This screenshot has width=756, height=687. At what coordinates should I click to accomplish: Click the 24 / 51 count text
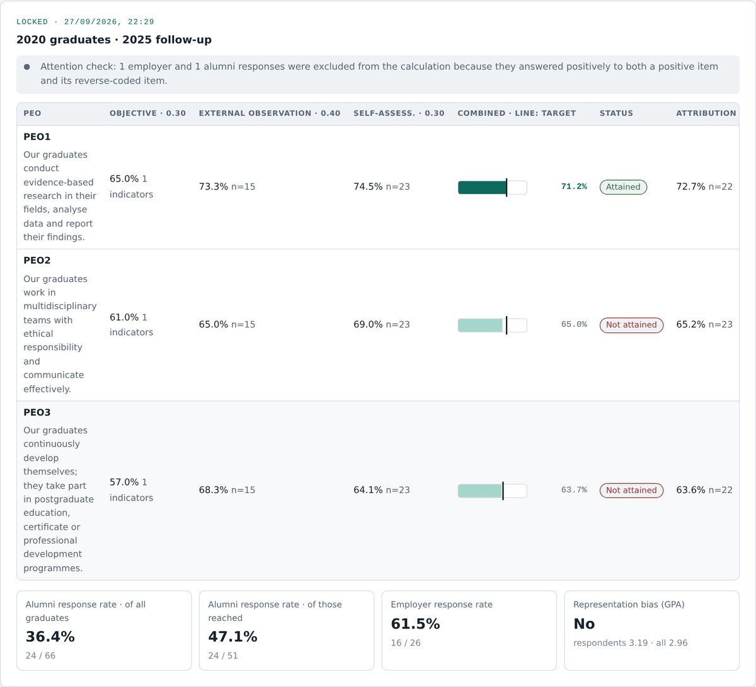tap(223, 656)
